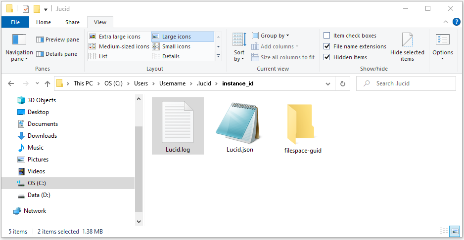Image resolution: width=464 pixels, height=240 pixels.
Task: Open Customize Quick Access Toolbar dropdown
Action: [x=46, y=9]
